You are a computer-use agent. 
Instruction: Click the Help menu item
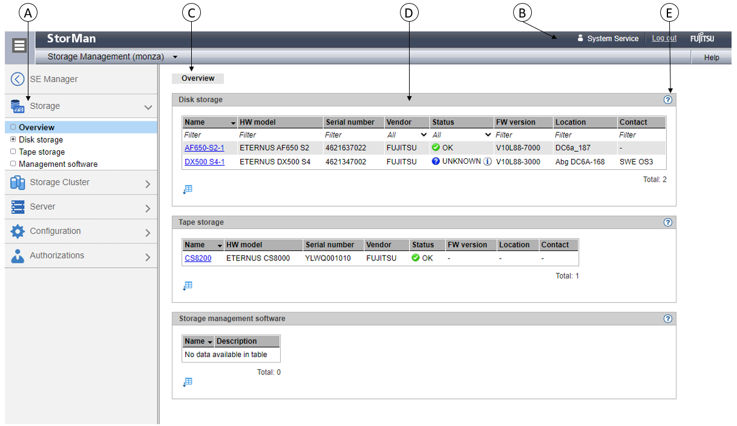coord(712,57)
